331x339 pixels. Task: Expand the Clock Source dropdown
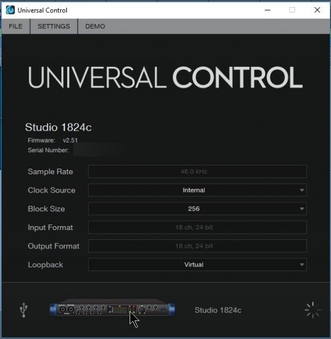point(197,190)
